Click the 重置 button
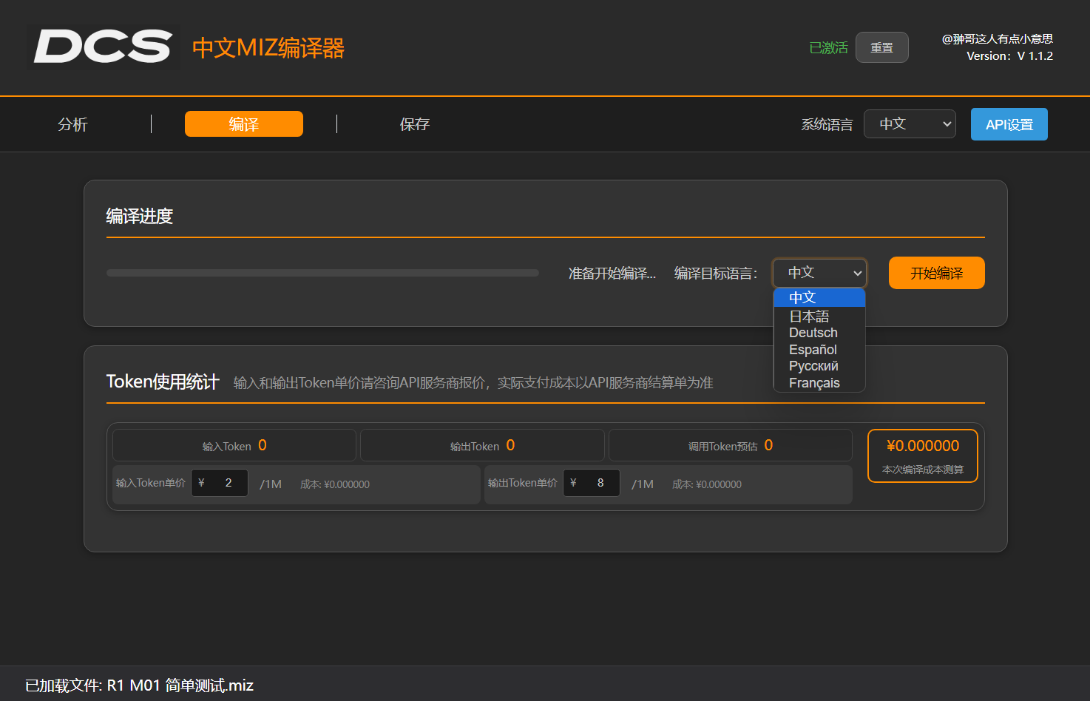The image size is (1090, 701). click(881, 47)
